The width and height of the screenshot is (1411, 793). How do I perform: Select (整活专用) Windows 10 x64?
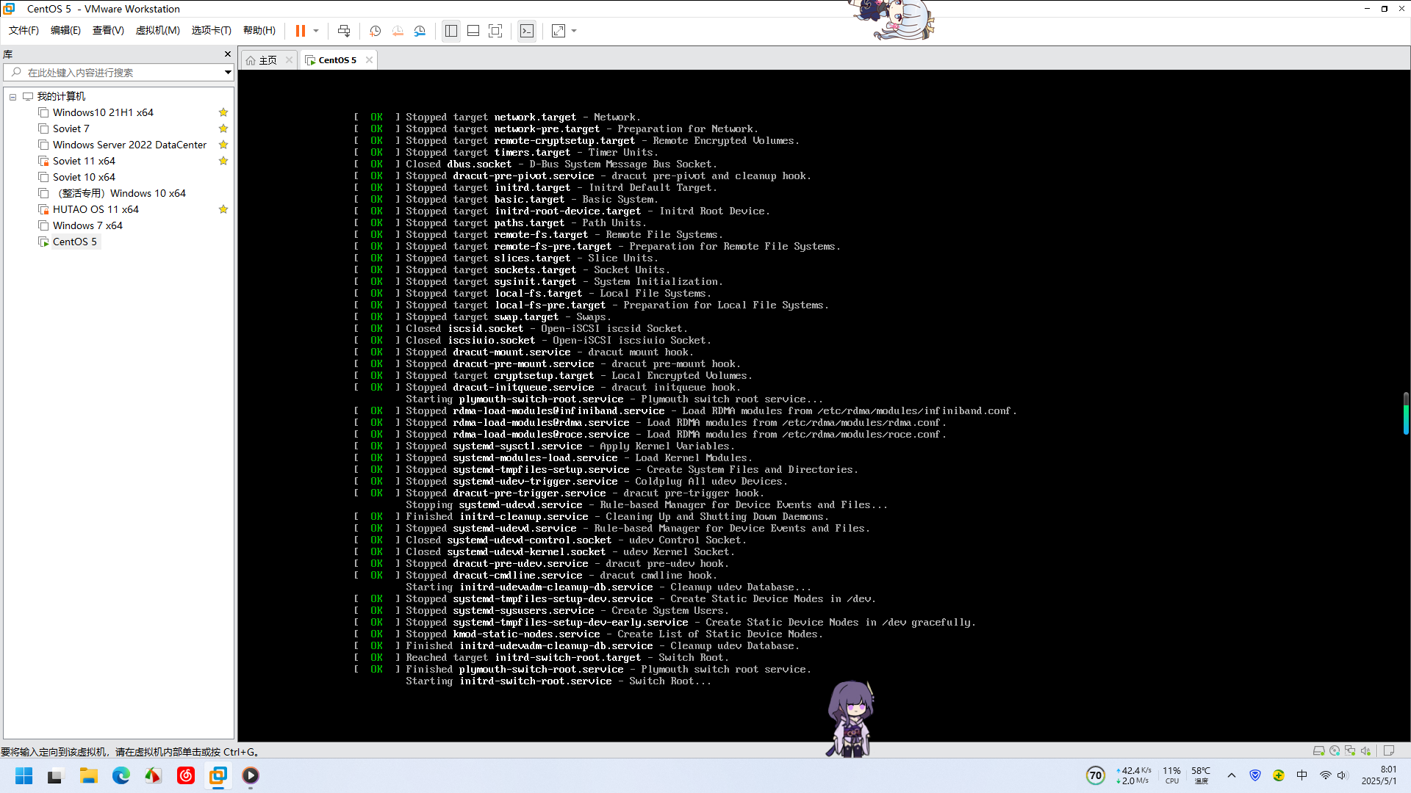(121, 193)
